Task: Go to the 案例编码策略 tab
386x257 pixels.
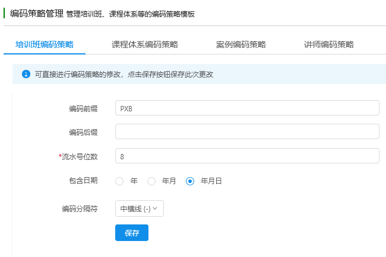Action: pos(241,44)
